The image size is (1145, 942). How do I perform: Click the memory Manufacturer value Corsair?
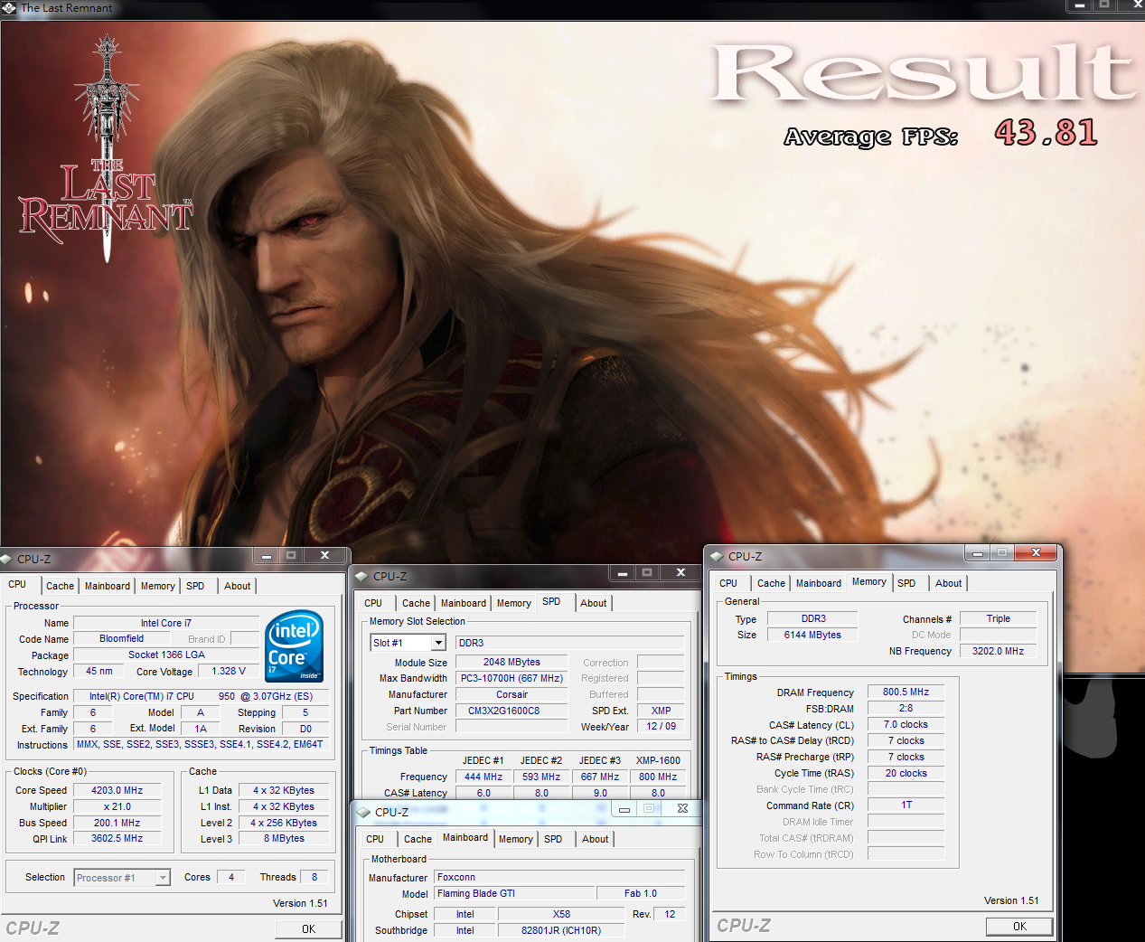click(511, 694)
